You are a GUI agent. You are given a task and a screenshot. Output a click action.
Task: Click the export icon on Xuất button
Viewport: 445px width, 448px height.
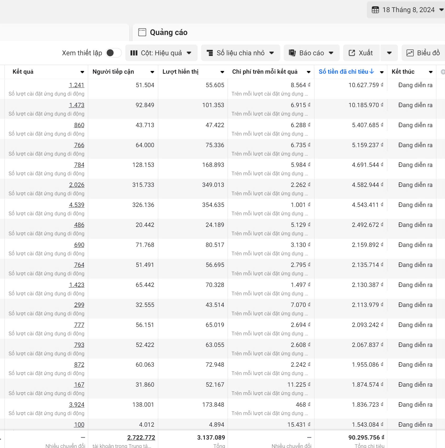coord(352,53)
